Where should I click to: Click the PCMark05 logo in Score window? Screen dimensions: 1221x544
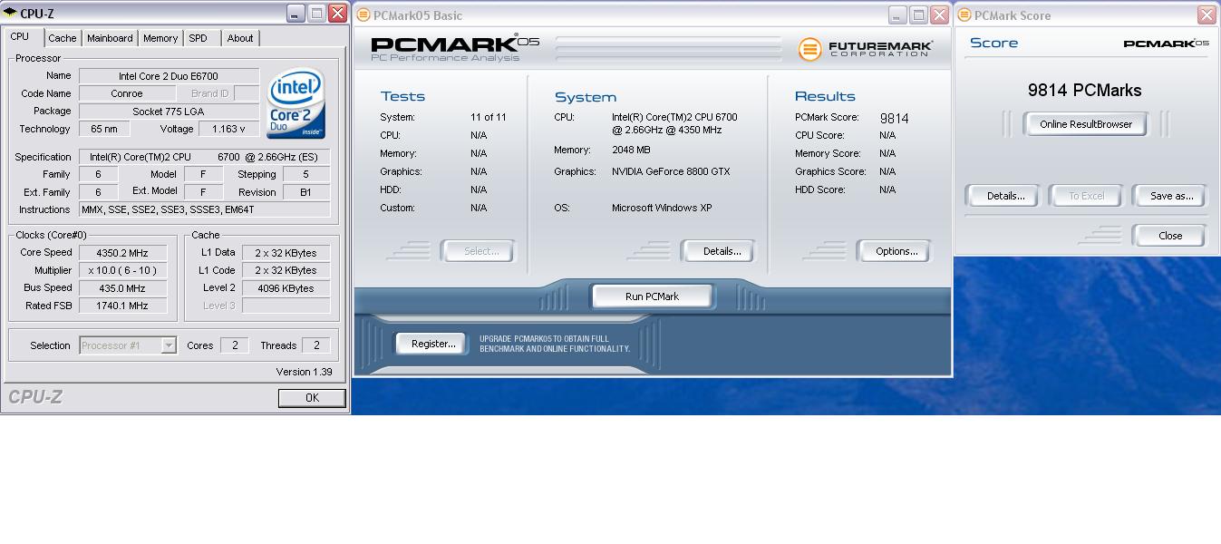[1166, 43]
